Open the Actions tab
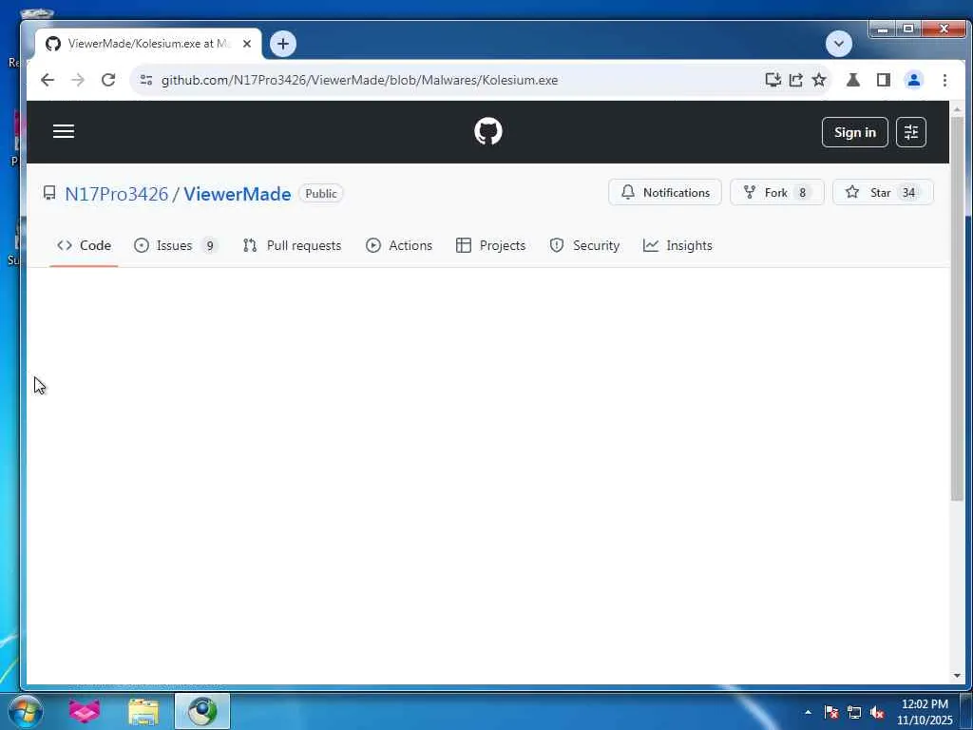This screenshot has width=973, height=730. coord(398,246)
